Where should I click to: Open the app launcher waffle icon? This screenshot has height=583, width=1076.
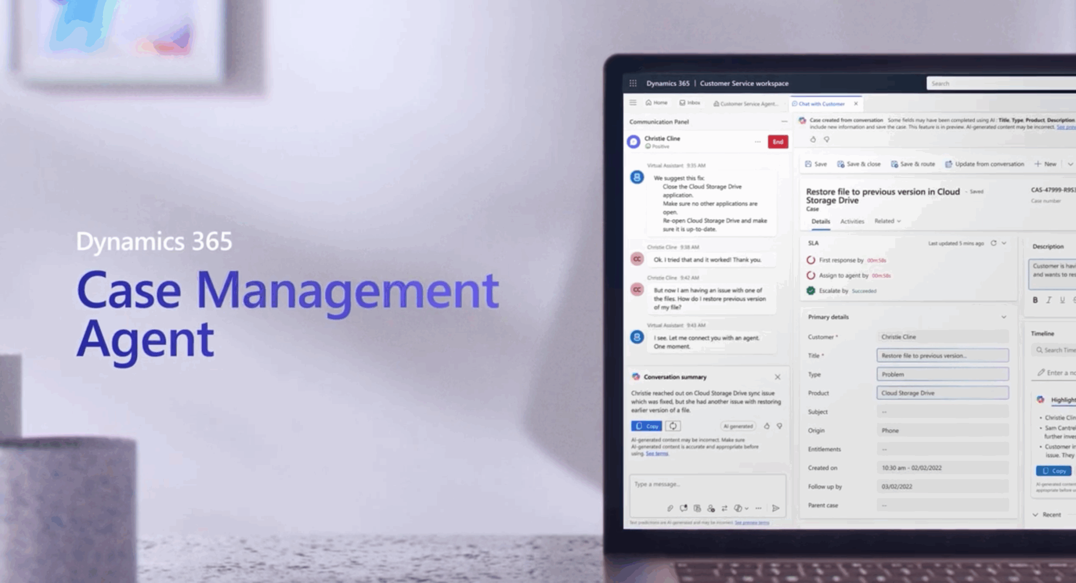(x=633, y=83)
